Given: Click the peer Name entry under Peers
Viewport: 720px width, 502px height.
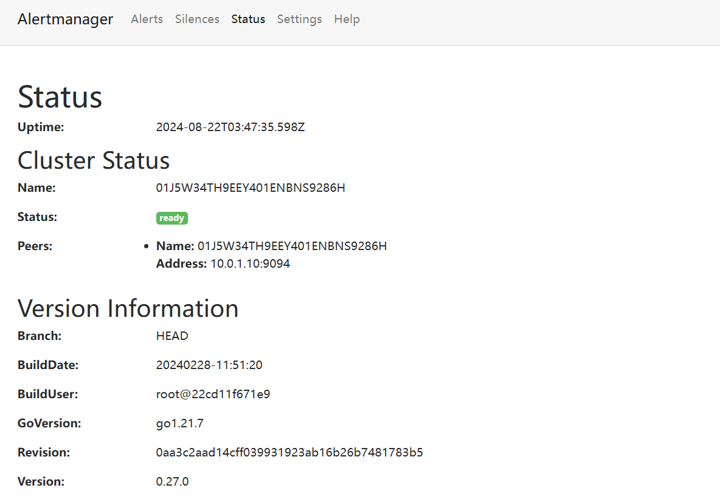Looking at the screenshot, I should (292, 246).
